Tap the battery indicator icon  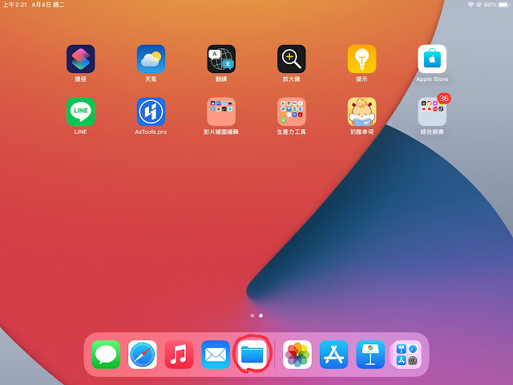click(504, 5)
